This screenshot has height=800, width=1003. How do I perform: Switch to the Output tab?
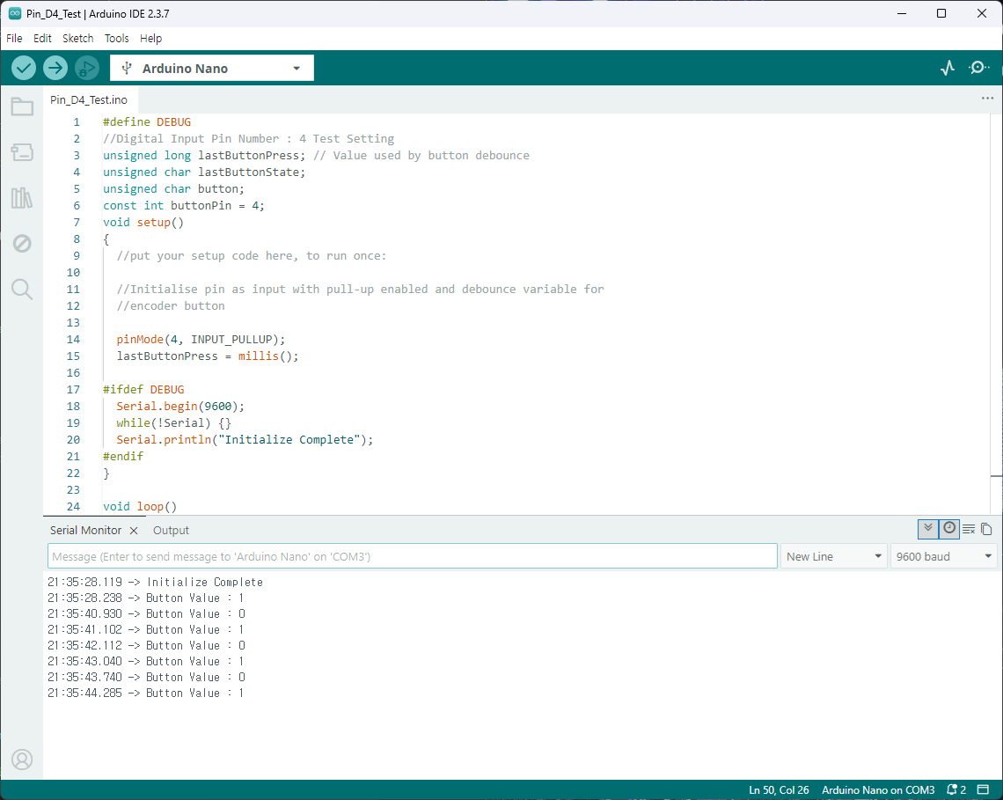pyautogui.click(x=171, y=531)
